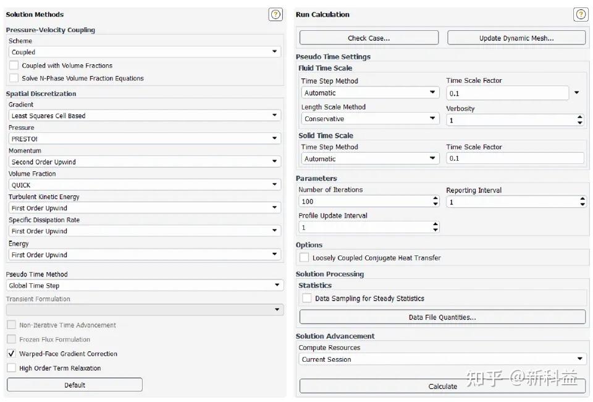Click the Check Case button

(369, 38)
